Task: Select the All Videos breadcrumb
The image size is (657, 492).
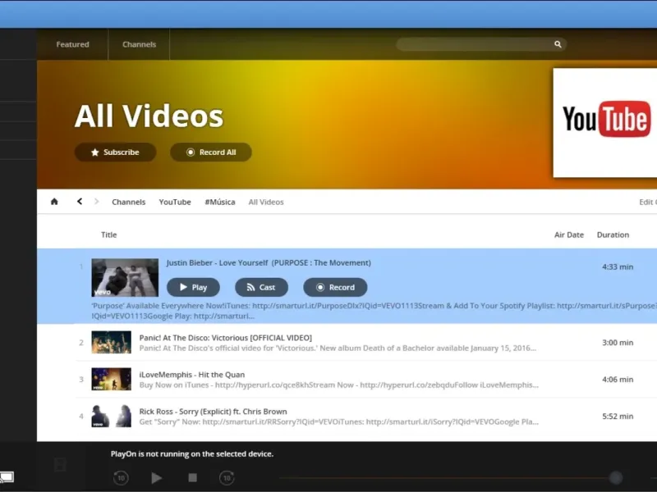Action: coord(266,202)
